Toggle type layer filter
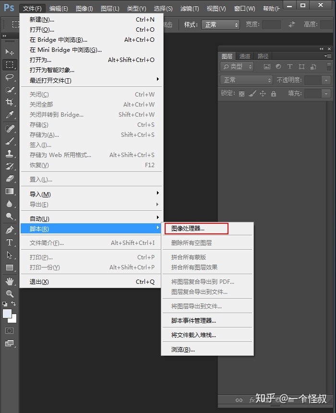Image resolution: width=336 pixels, height=413 pixels. [x=290, y=67]
